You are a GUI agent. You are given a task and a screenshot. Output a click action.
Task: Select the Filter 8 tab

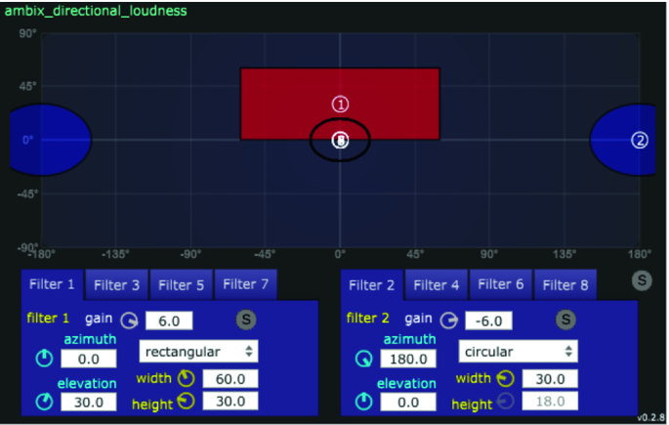click(x=564, y=285)
